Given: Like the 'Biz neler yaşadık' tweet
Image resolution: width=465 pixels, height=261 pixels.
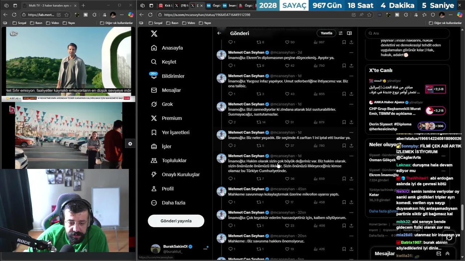Looking at the screenshot, I should pos(290,146).
